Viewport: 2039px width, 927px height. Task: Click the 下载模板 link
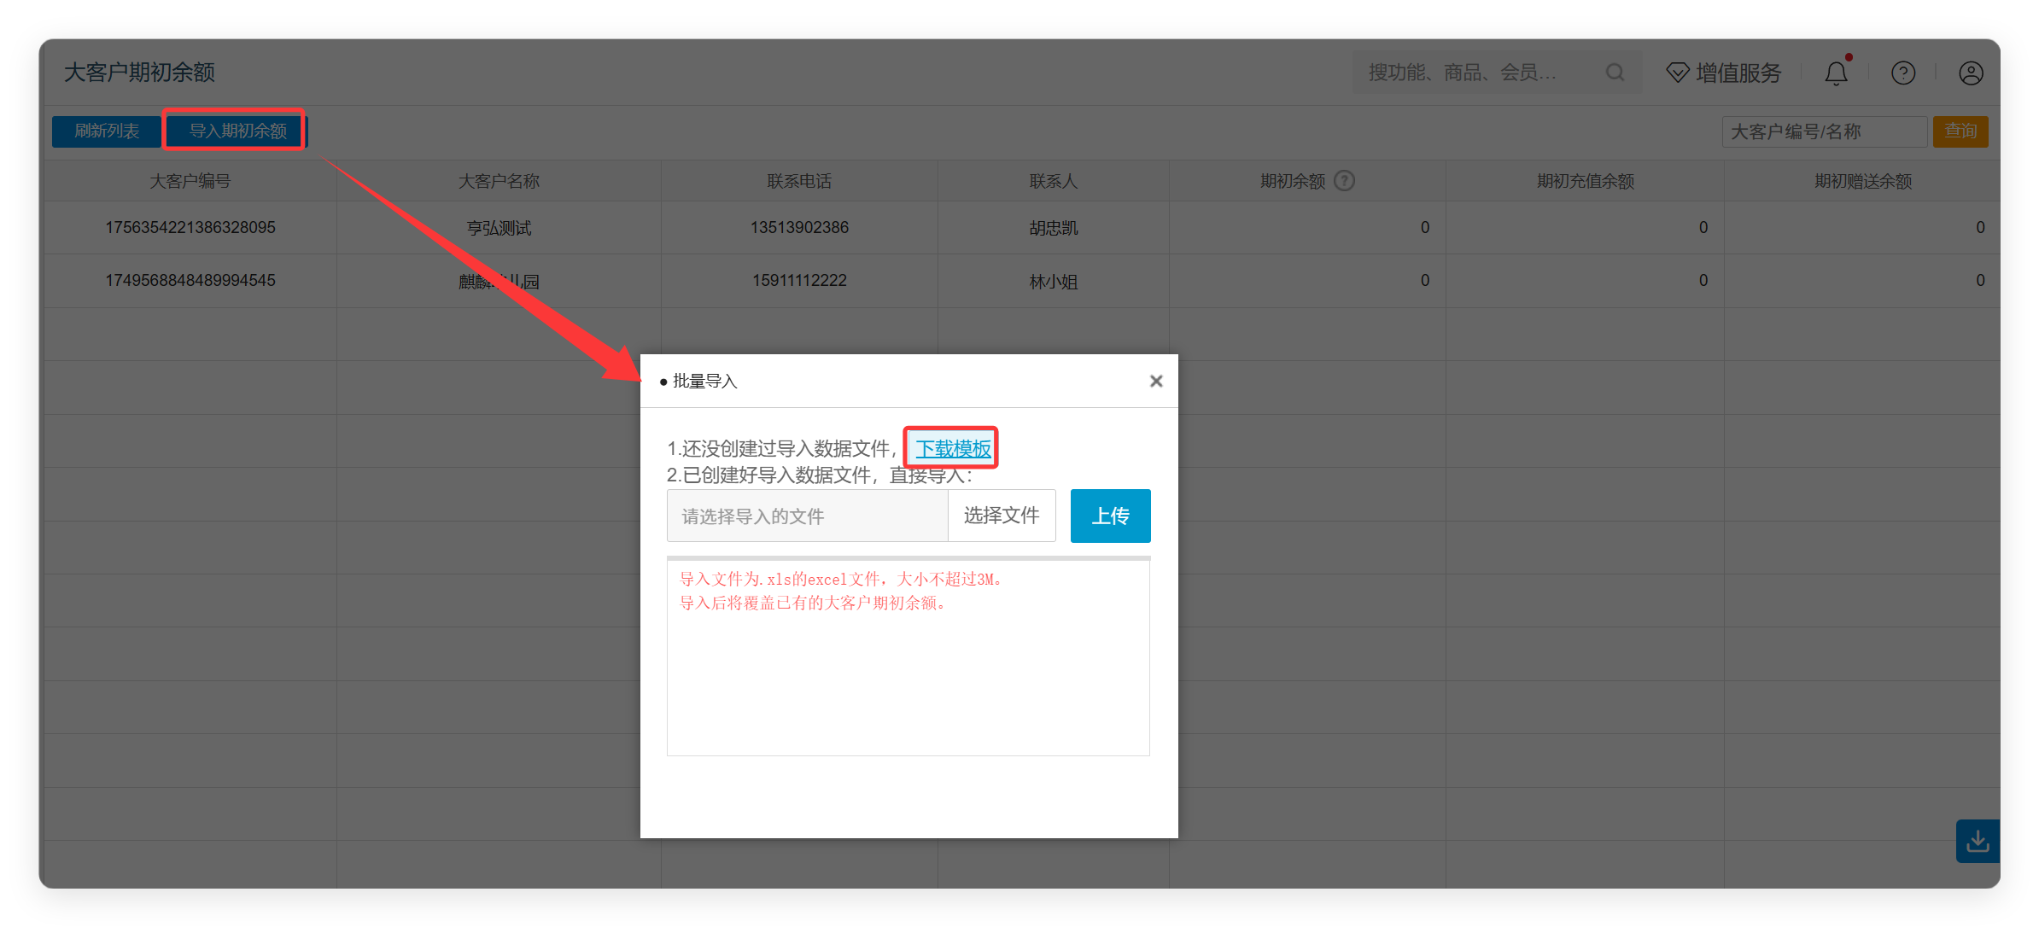[x=953, y=449]
